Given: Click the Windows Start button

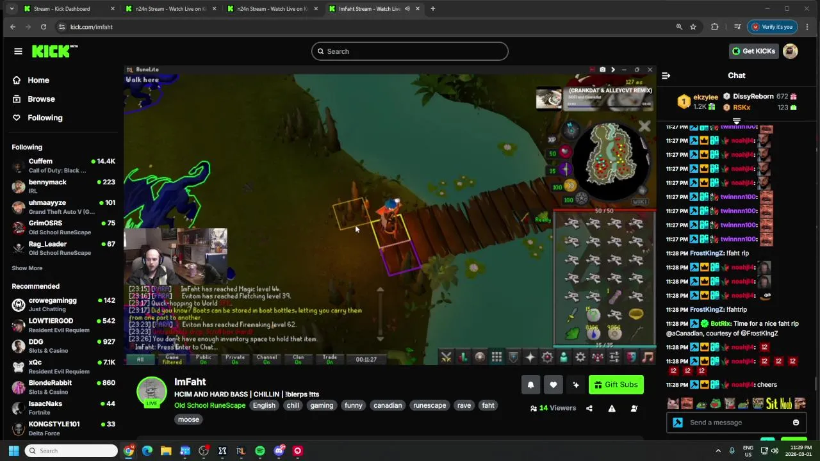Looking at the screenshot, I should tap(13, 451).
